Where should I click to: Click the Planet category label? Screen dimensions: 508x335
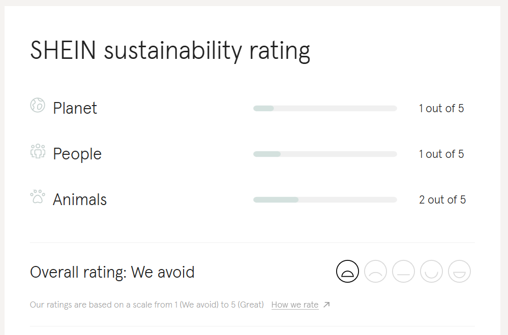click(75, 108)
